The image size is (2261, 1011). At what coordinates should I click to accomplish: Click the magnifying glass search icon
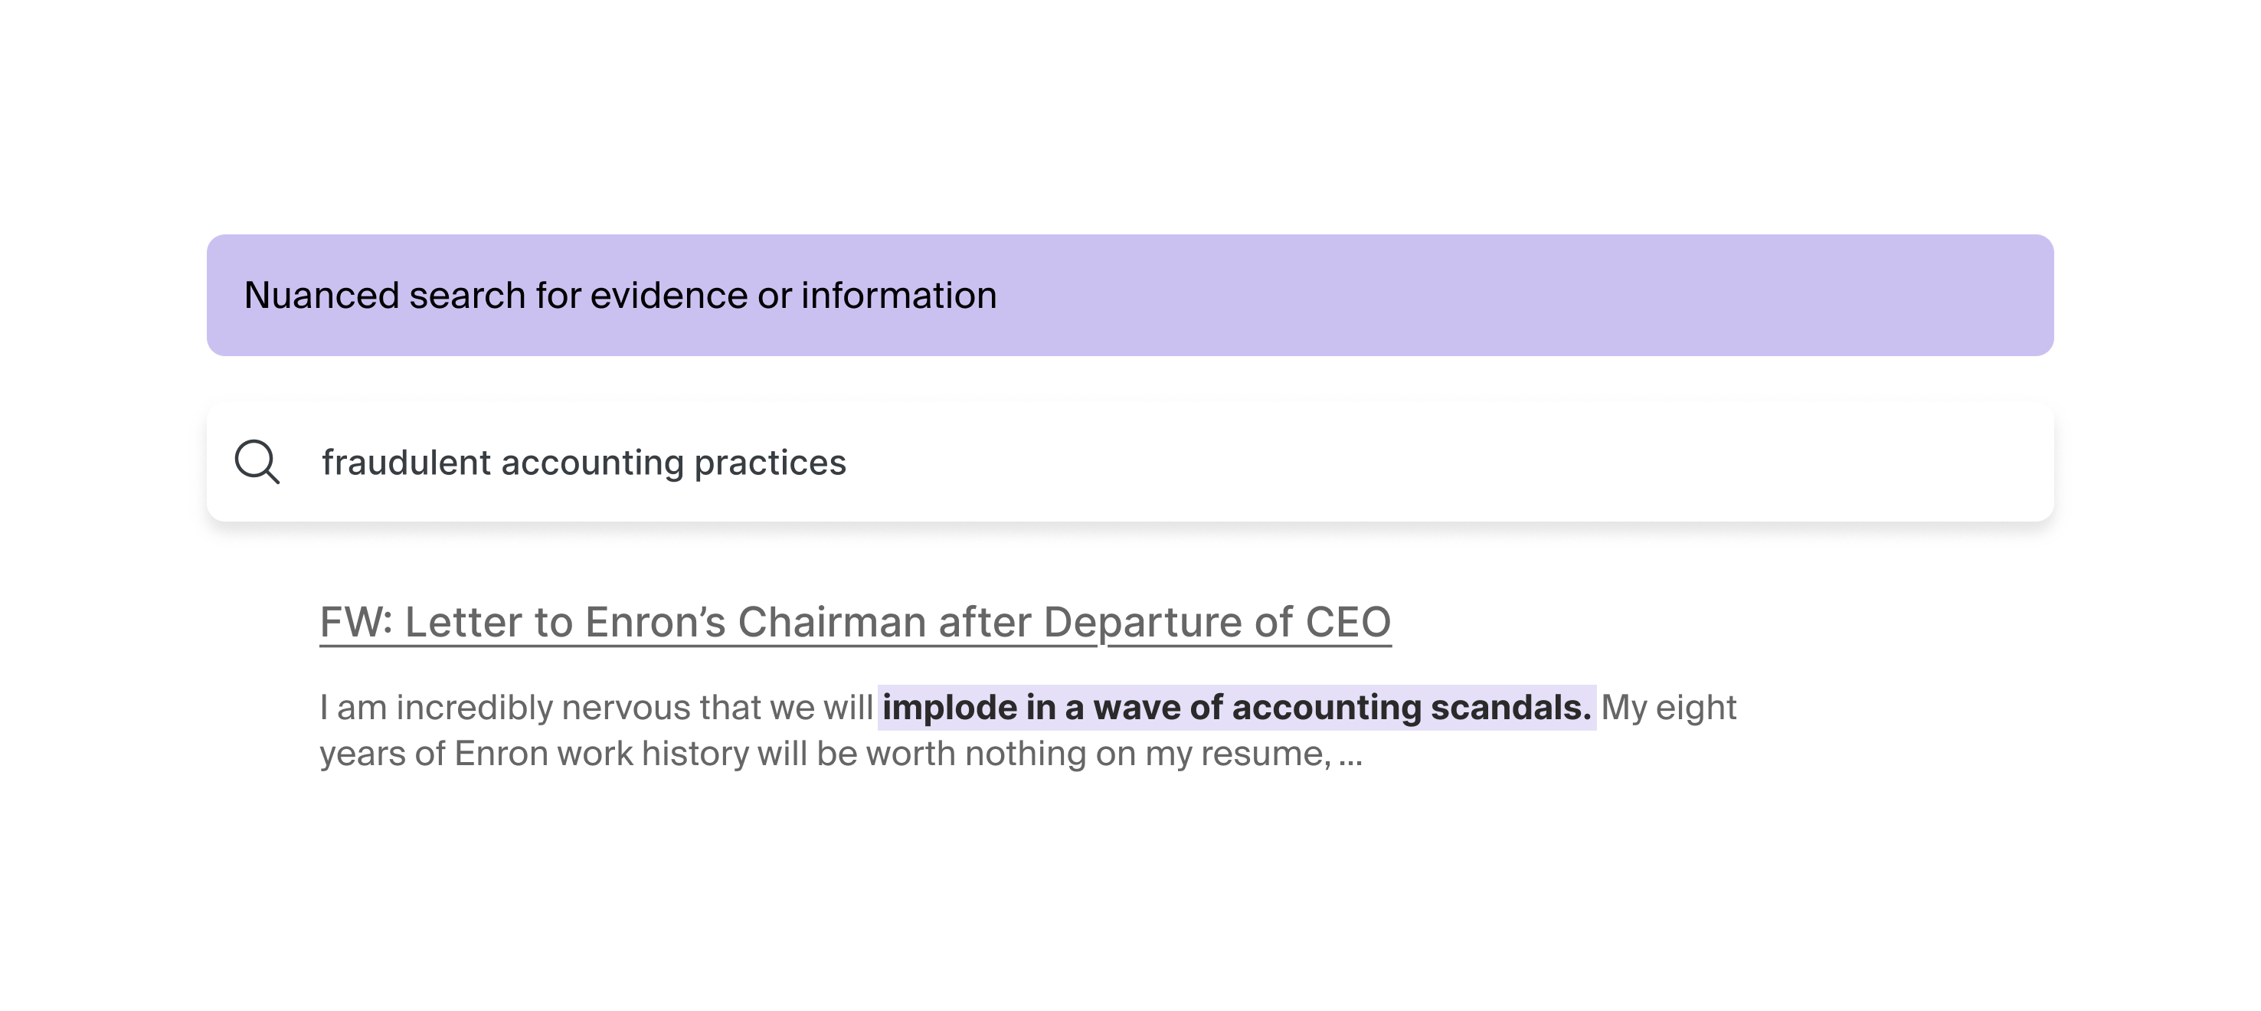click(257, 462)
